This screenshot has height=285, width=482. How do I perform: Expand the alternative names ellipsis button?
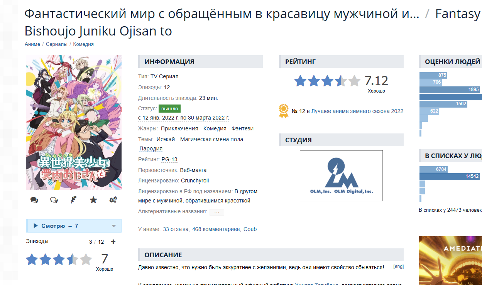(217, 212)
